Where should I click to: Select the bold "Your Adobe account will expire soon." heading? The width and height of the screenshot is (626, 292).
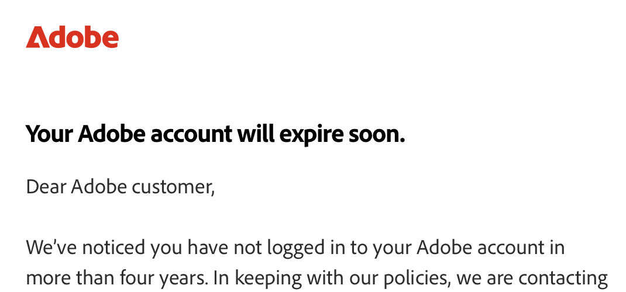click(215, 135)
